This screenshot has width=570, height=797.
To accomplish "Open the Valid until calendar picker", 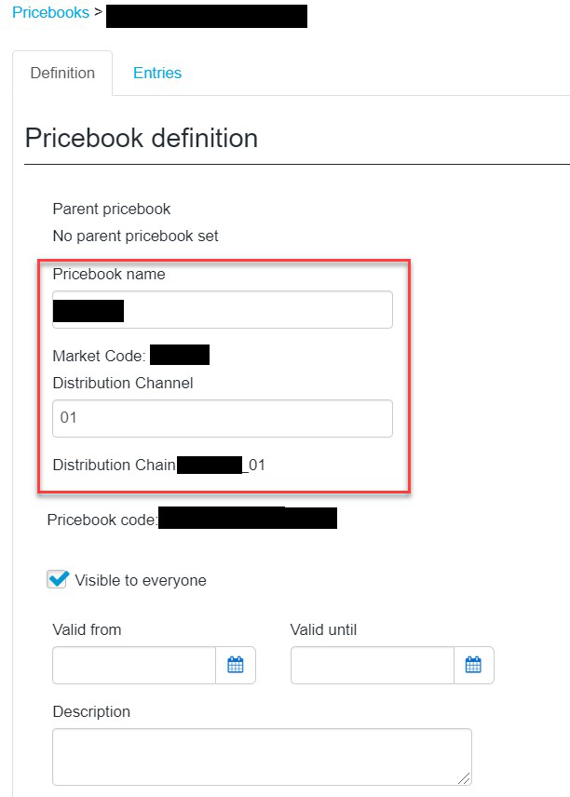I will coord(473,665).
